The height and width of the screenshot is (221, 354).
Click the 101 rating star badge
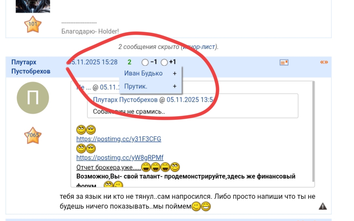click(33, 24)
